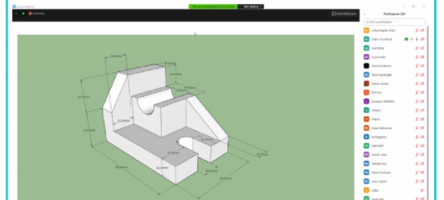This screenshot has width=444, height=200.
Task: Click video-off icon beside Sabri (Host)
Action: click(x=422, y=39)
